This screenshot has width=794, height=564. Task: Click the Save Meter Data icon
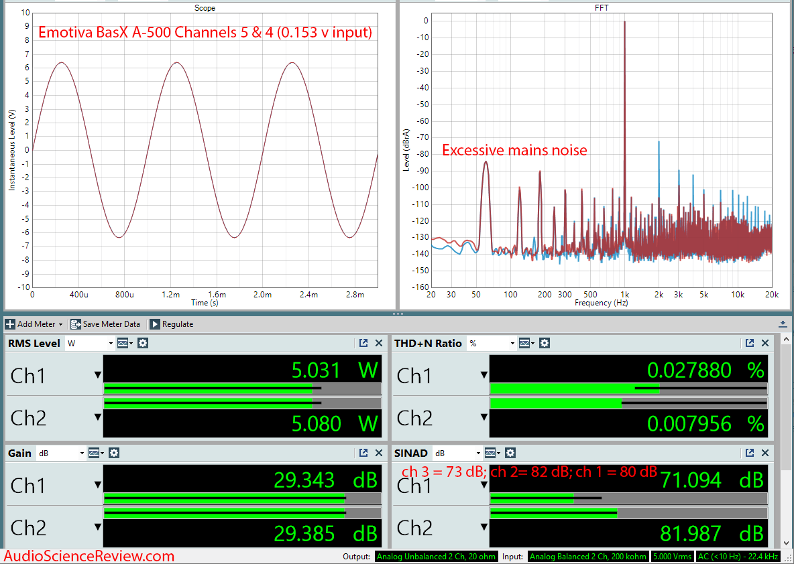point(76,324)
